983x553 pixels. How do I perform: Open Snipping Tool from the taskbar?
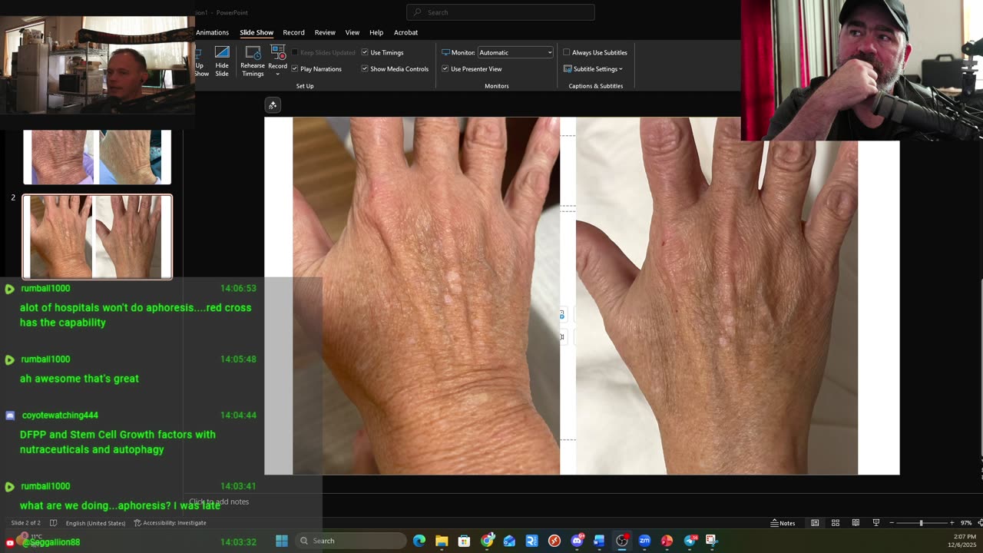click(x=712, y=541)
